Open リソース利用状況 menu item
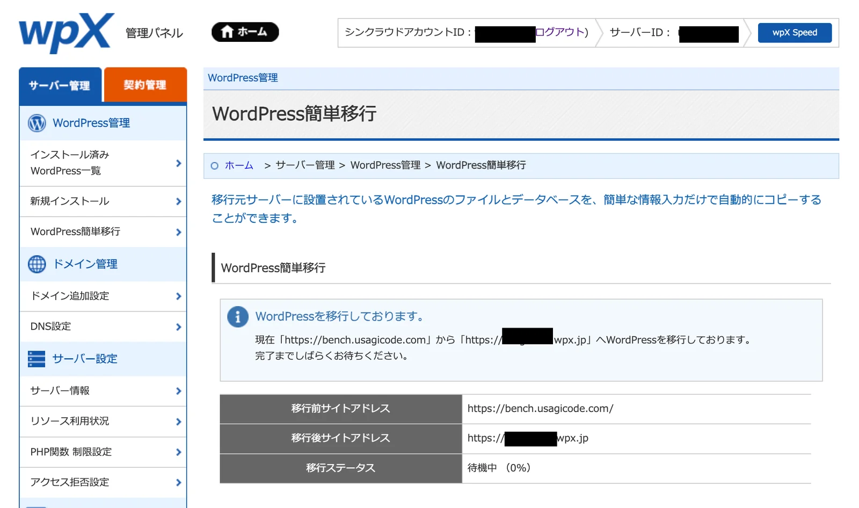 click(x=103, y=422)
